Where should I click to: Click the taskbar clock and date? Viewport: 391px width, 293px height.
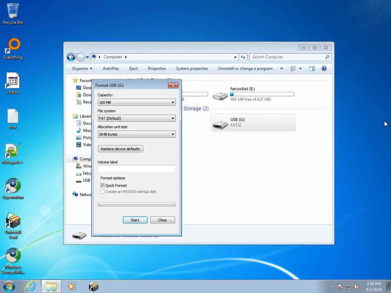coord(374,287)
